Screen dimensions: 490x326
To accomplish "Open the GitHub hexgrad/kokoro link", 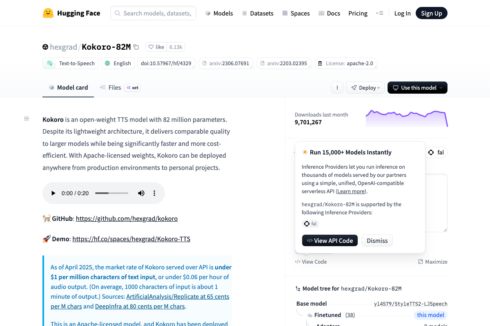I will [127, 218].
